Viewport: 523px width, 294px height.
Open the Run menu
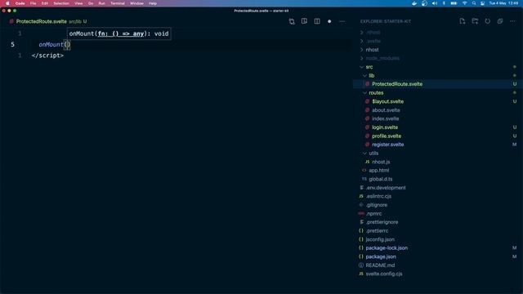[x=101, y=3]
